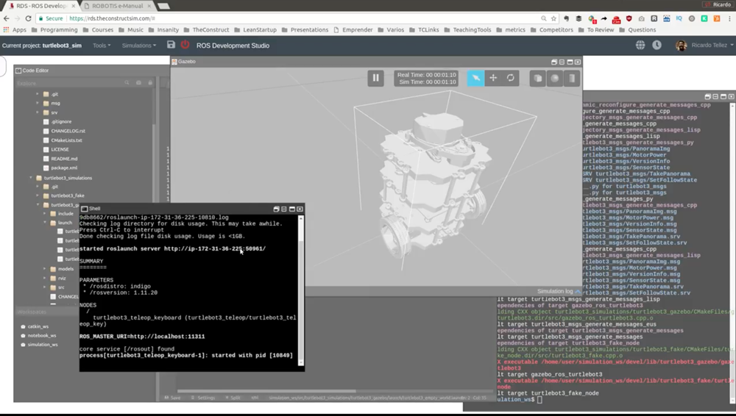This screenshot has height=416, width=736.
Task: Click the Explore search field
Action: tap(71, 83)
